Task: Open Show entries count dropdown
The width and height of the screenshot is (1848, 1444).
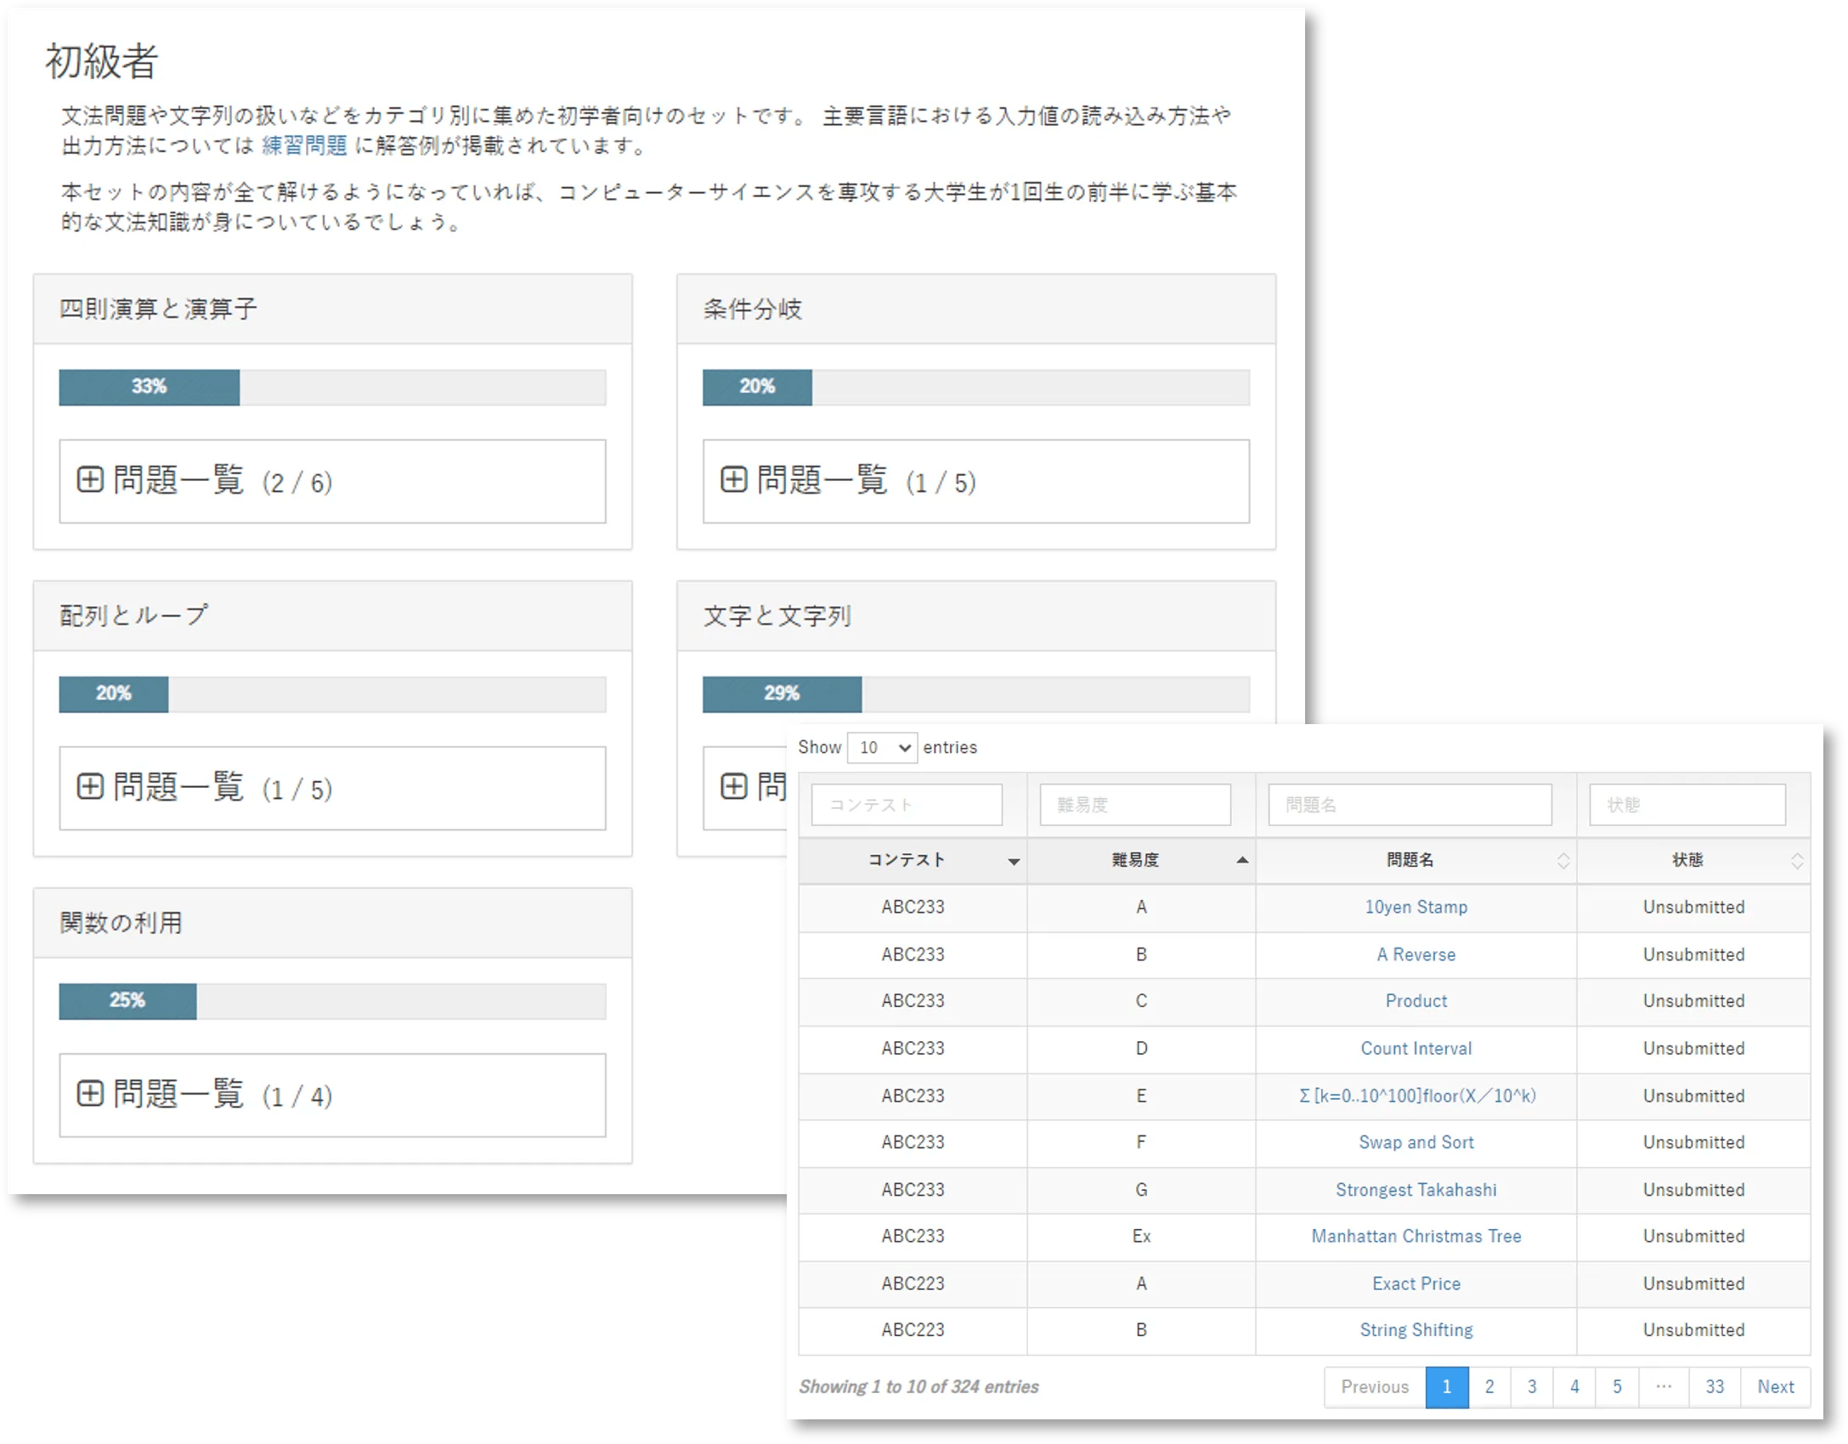Action: tap(882, 748)
